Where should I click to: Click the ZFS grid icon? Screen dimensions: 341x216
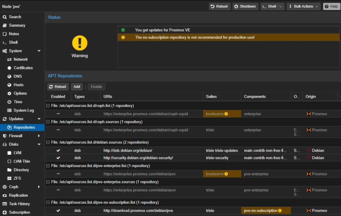point(9,178)
